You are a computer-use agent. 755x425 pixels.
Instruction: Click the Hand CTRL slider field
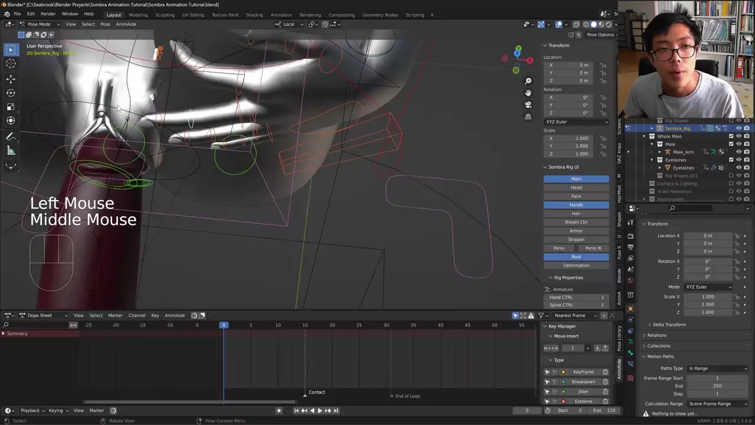[x=576, y=297]
